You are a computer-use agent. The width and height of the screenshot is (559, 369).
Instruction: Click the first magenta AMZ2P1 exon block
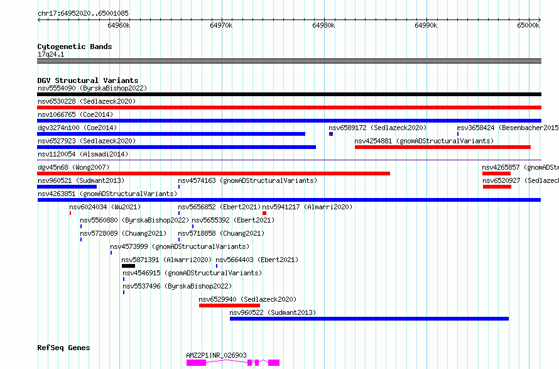(196, 363)
